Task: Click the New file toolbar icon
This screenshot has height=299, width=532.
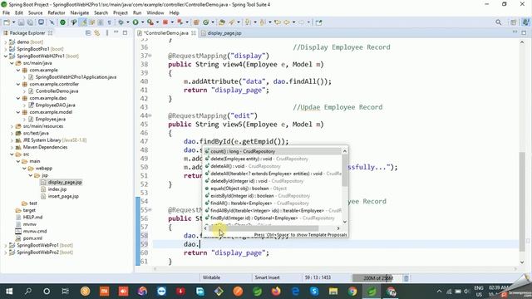Action: pos(7,22)
